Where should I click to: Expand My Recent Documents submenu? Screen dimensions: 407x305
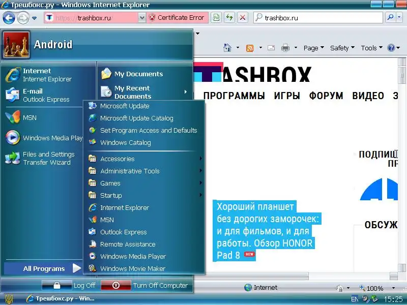[145, 92]
